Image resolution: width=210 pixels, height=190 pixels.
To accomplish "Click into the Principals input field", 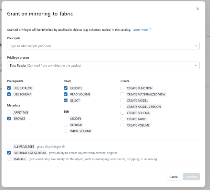I will pyautogui.click(x=103, y=46).
